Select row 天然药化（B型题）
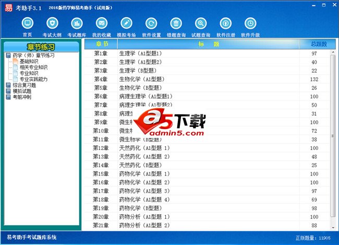Image resolution: width=339 pixels, height=245 pixels. [x=207, y=165]
